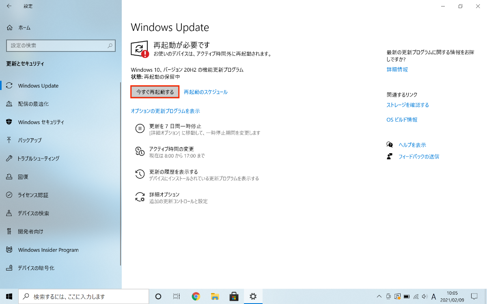Click Settings gear in taskbar
The image size is (487, 304).
[x=253, y=296]
